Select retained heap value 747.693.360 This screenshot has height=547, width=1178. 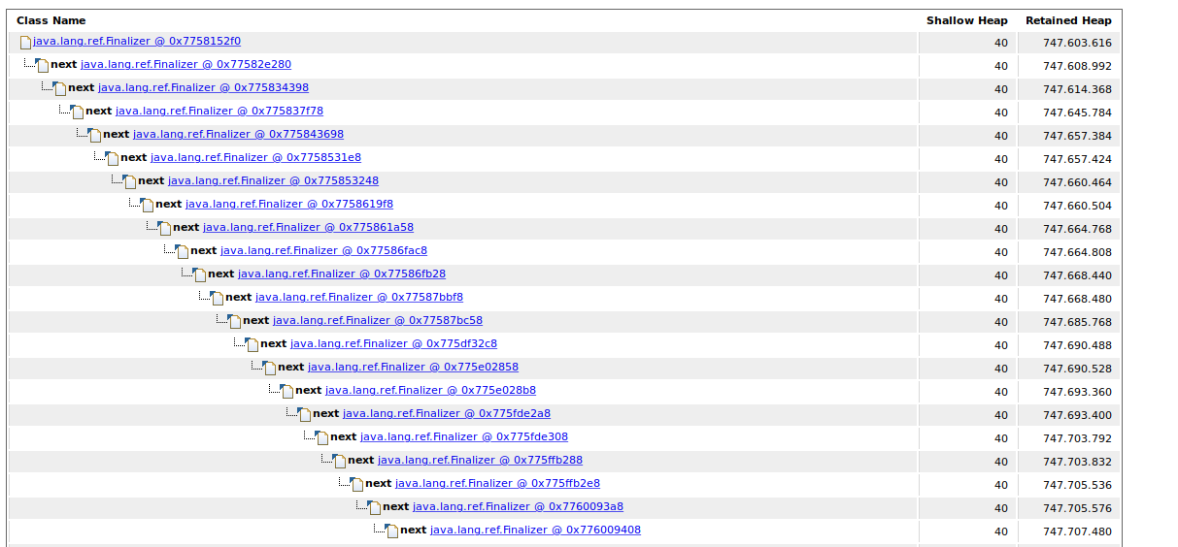[1077, 392]
